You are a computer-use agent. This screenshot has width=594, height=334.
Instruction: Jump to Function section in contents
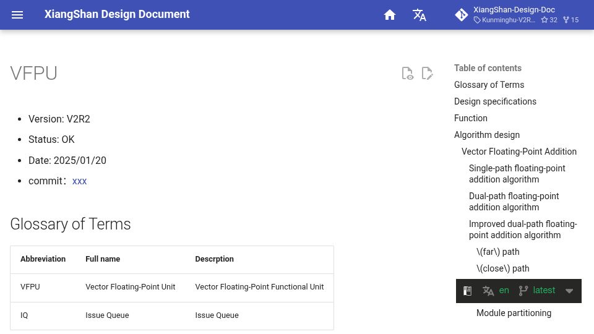470,118
